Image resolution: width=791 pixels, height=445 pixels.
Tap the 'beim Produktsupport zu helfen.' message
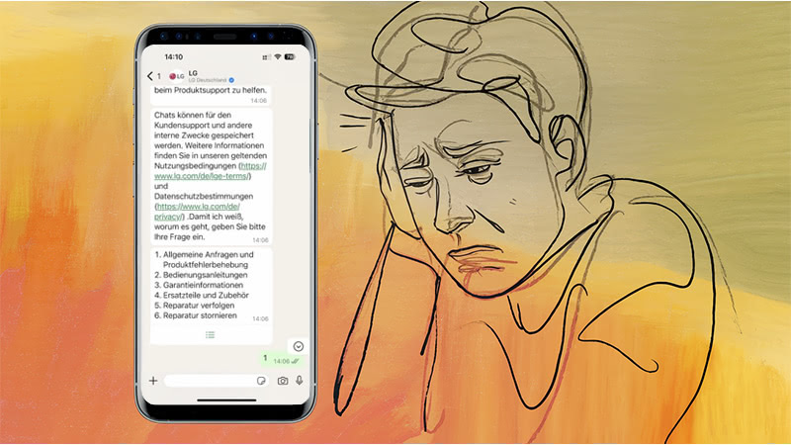coord(211,90)
